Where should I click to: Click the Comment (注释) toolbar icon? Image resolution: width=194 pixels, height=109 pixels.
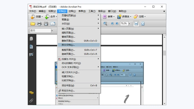tap(136, 17)
